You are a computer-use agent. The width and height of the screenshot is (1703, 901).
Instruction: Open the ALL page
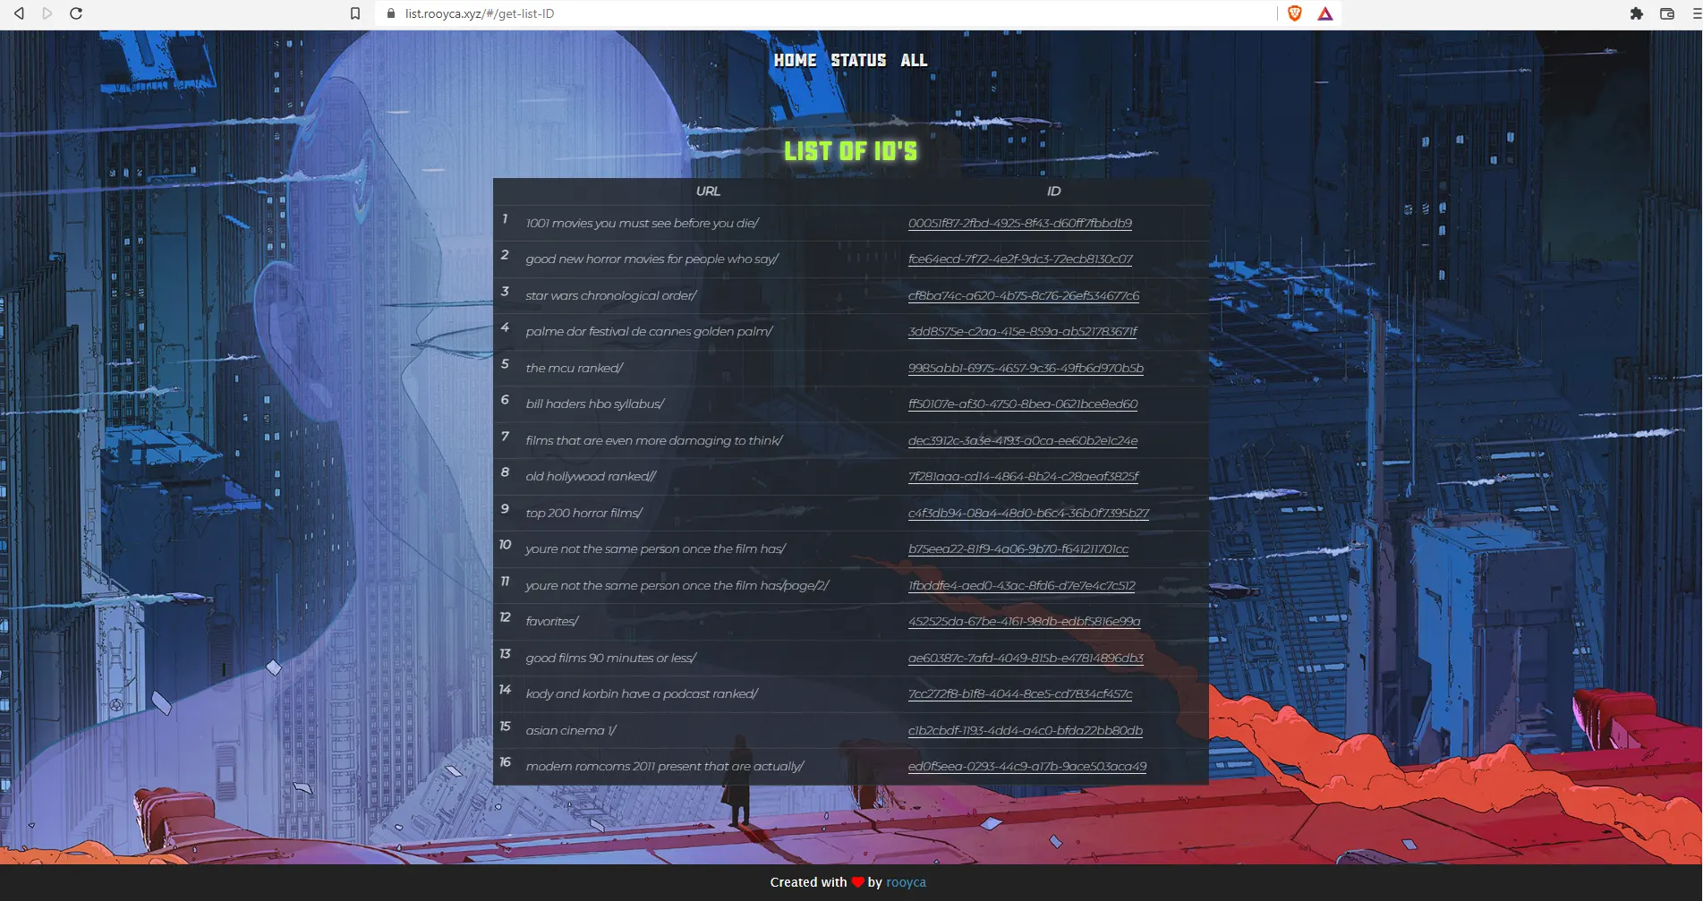914,60
